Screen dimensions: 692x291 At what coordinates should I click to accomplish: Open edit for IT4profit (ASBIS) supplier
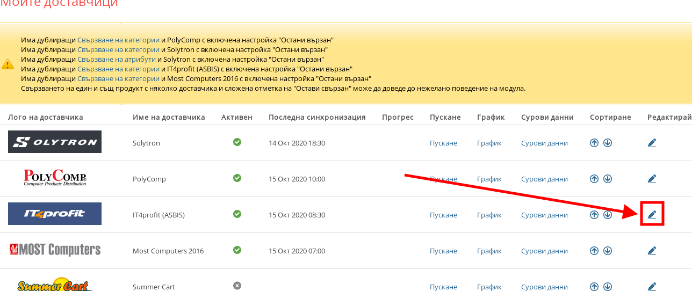click(652, 215)
